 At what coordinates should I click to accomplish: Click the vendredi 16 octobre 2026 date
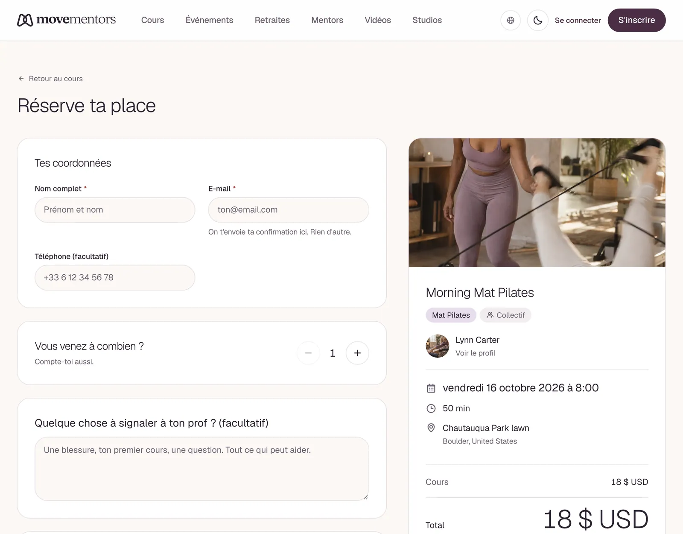tap(520, 388)
